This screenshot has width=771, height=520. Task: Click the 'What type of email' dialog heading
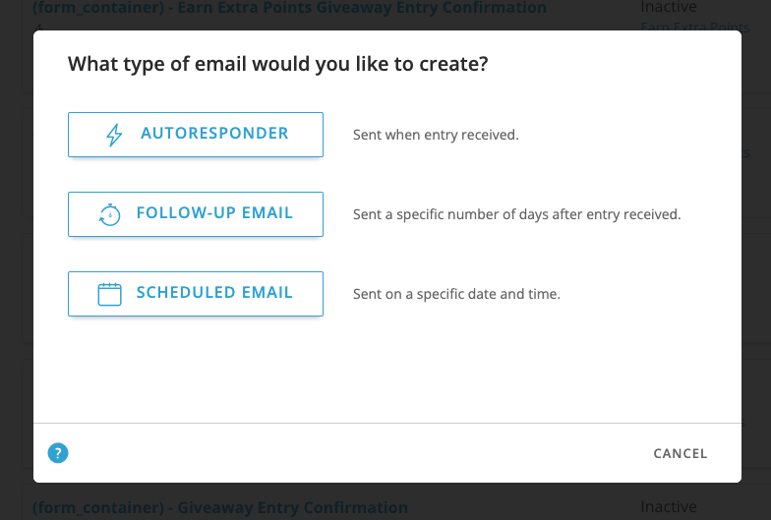[x=278, y=65]
